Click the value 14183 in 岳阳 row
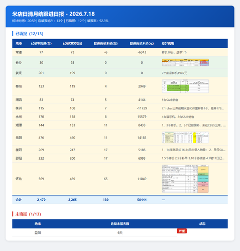 tap(142, 138)
